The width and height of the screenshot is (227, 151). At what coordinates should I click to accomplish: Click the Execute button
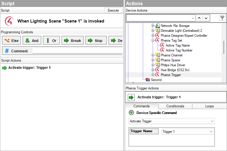click(x=113, y=10)
